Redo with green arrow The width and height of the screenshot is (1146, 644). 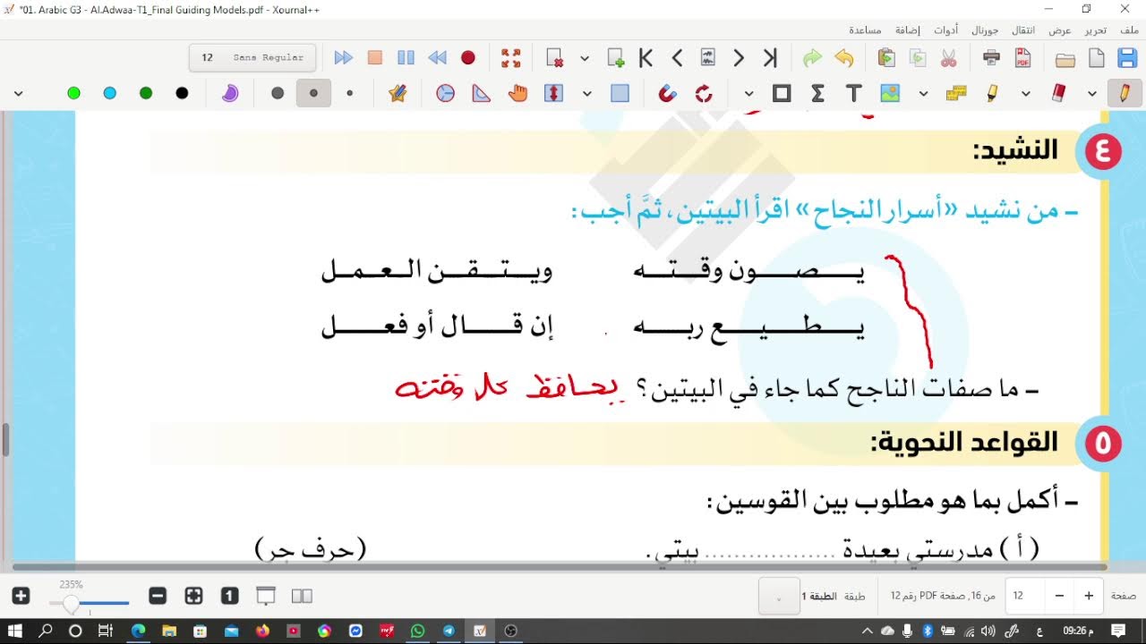tap(812, 58)
